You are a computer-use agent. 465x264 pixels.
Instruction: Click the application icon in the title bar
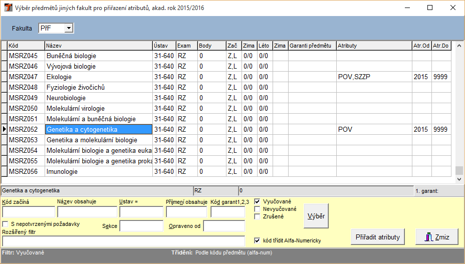[x=9, y=8]
